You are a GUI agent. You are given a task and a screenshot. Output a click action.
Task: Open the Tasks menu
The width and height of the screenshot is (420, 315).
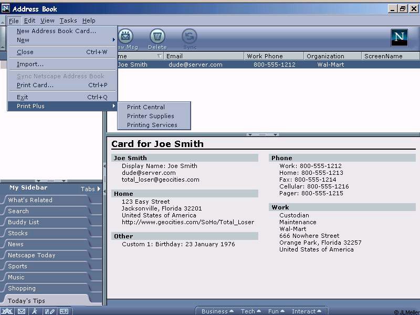point(68,20)
